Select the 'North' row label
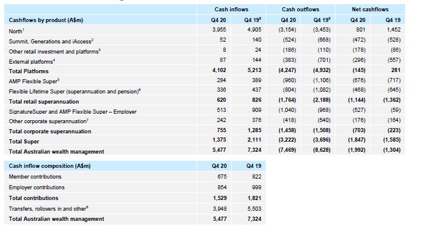The image size is (423, 225). point(17,32)
